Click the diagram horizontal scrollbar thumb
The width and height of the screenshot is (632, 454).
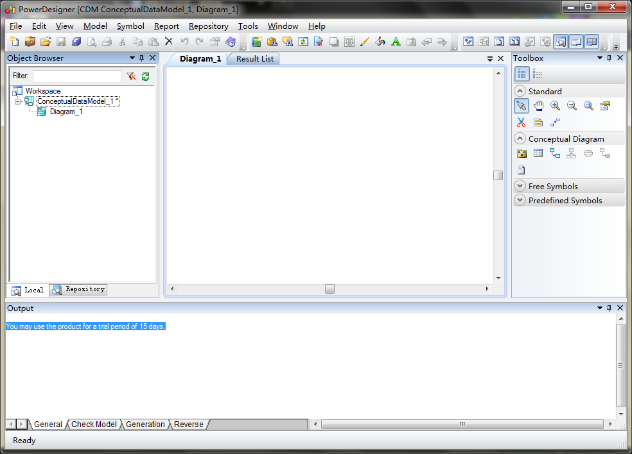pyautogui.click(x=329, y=289)
